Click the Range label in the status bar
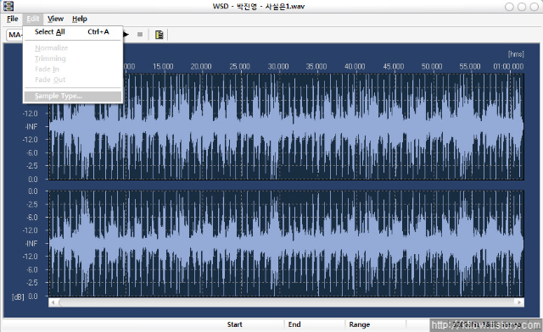Screen dimensions: 543x332 point(360,324)
